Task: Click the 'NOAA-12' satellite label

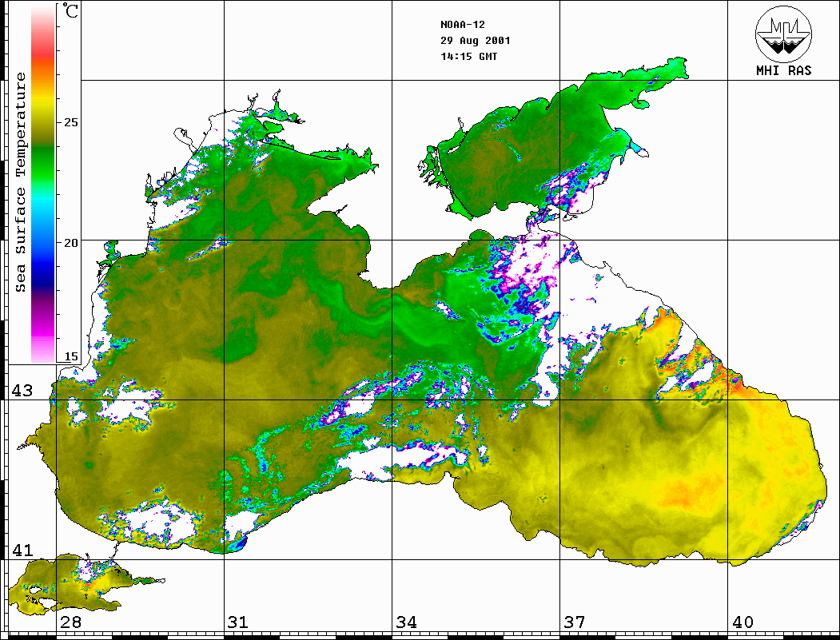Action: click(x=463, y=25)
